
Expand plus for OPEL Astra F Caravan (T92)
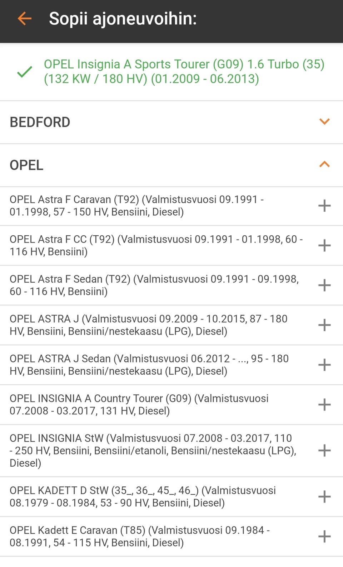point(324,206)
